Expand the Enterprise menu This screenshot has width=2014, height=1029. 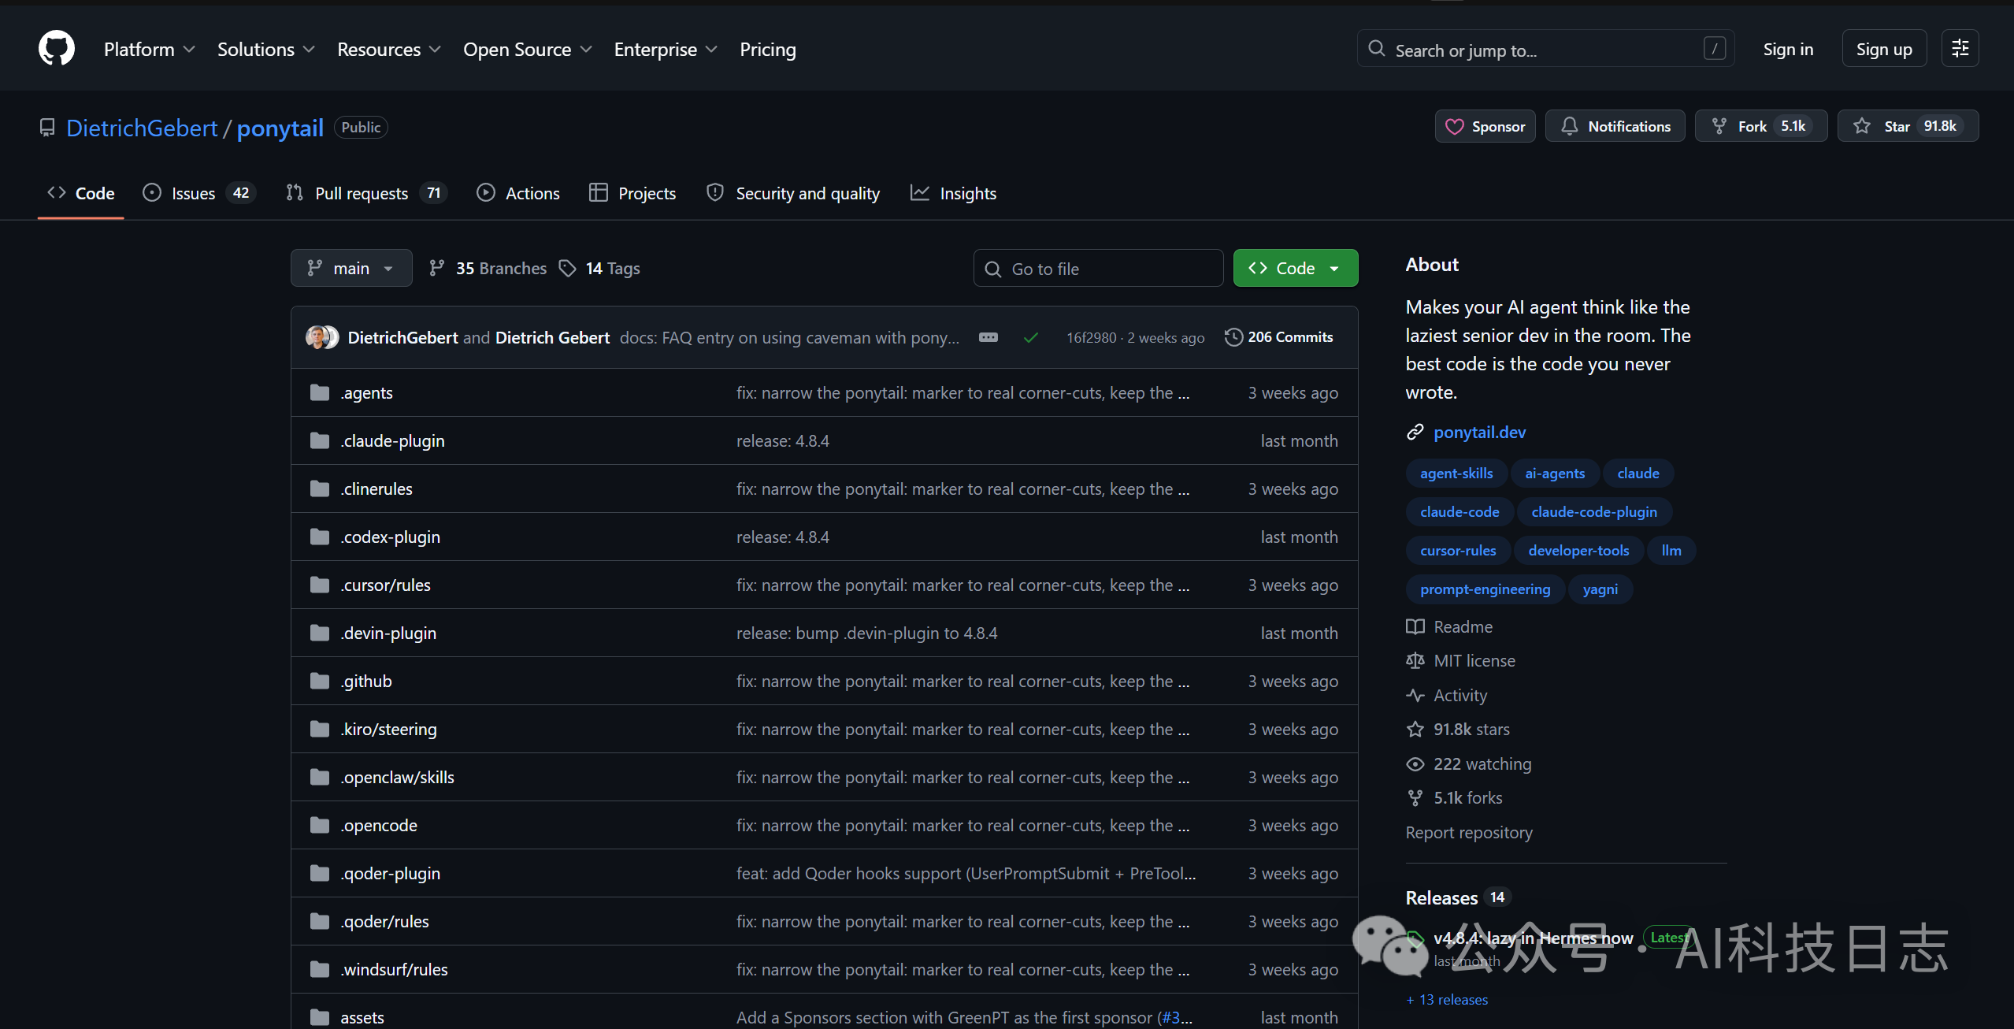point(666,50)
